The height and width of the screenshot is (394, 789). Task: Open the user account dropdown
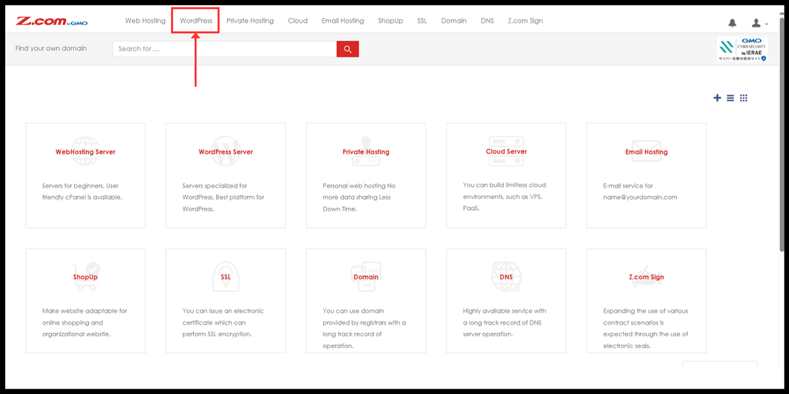click(x=760, y=23)
